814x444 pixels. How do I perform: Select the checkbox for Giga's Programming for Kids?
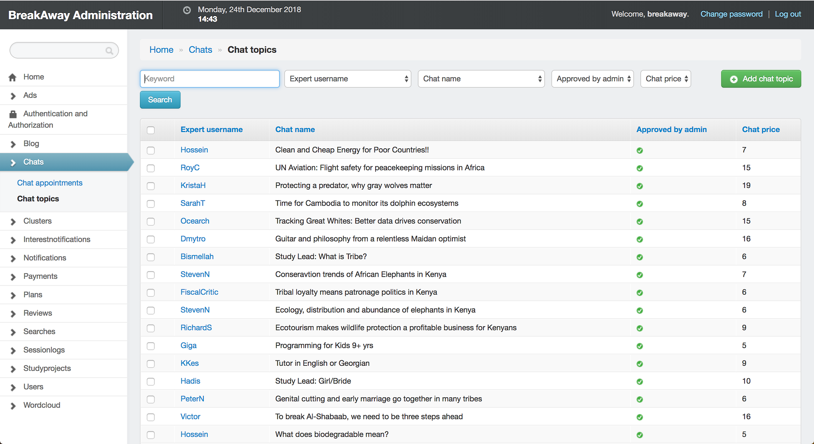tap(151, 346)
